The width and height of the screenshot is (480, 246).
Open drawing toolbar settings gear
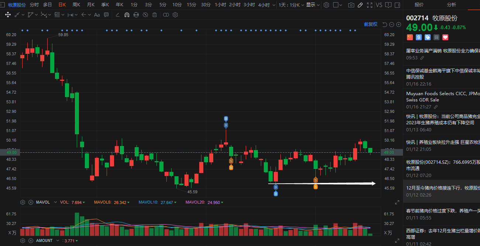click(x=175, y=15)
